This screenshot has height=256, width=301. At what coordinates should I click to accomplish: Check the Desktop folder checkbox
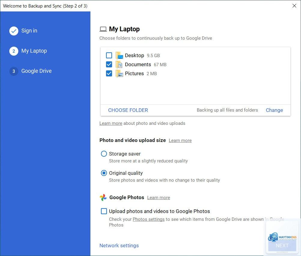(109, 55)
